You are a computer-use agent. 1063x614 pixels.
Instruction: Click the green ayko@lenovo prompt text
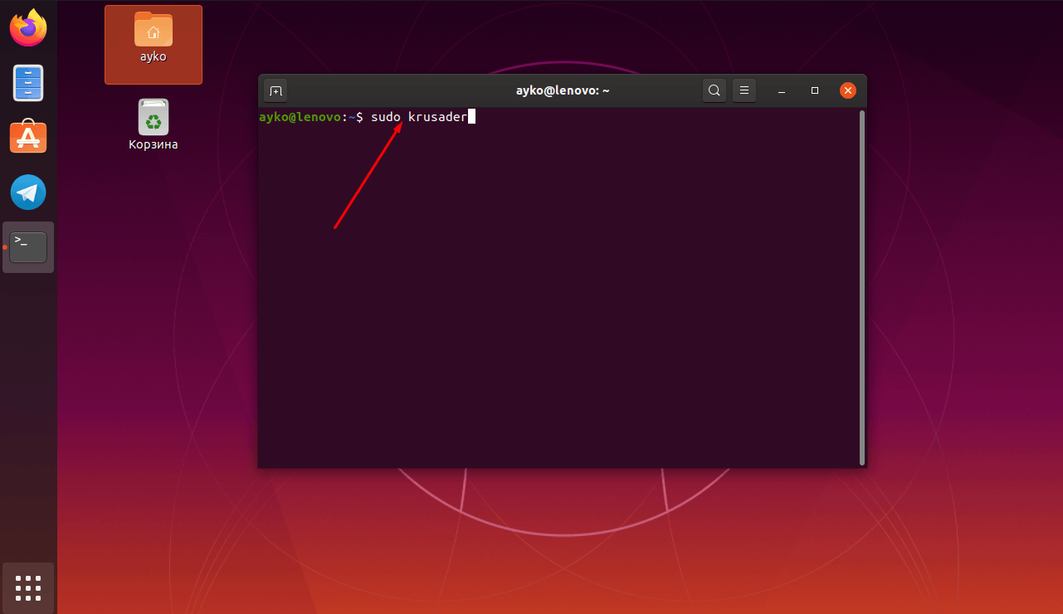click(x=299, y=117)
